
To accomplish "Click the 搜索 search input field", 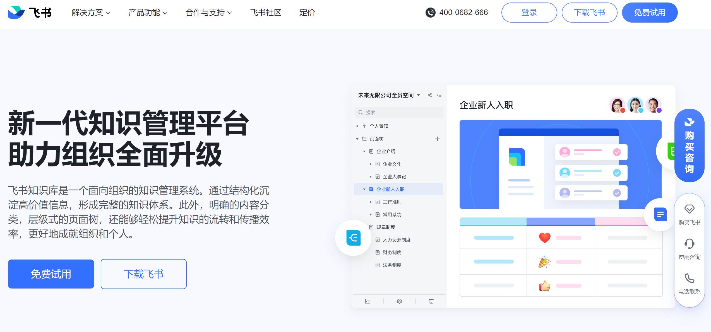I will tap(399, 112).
